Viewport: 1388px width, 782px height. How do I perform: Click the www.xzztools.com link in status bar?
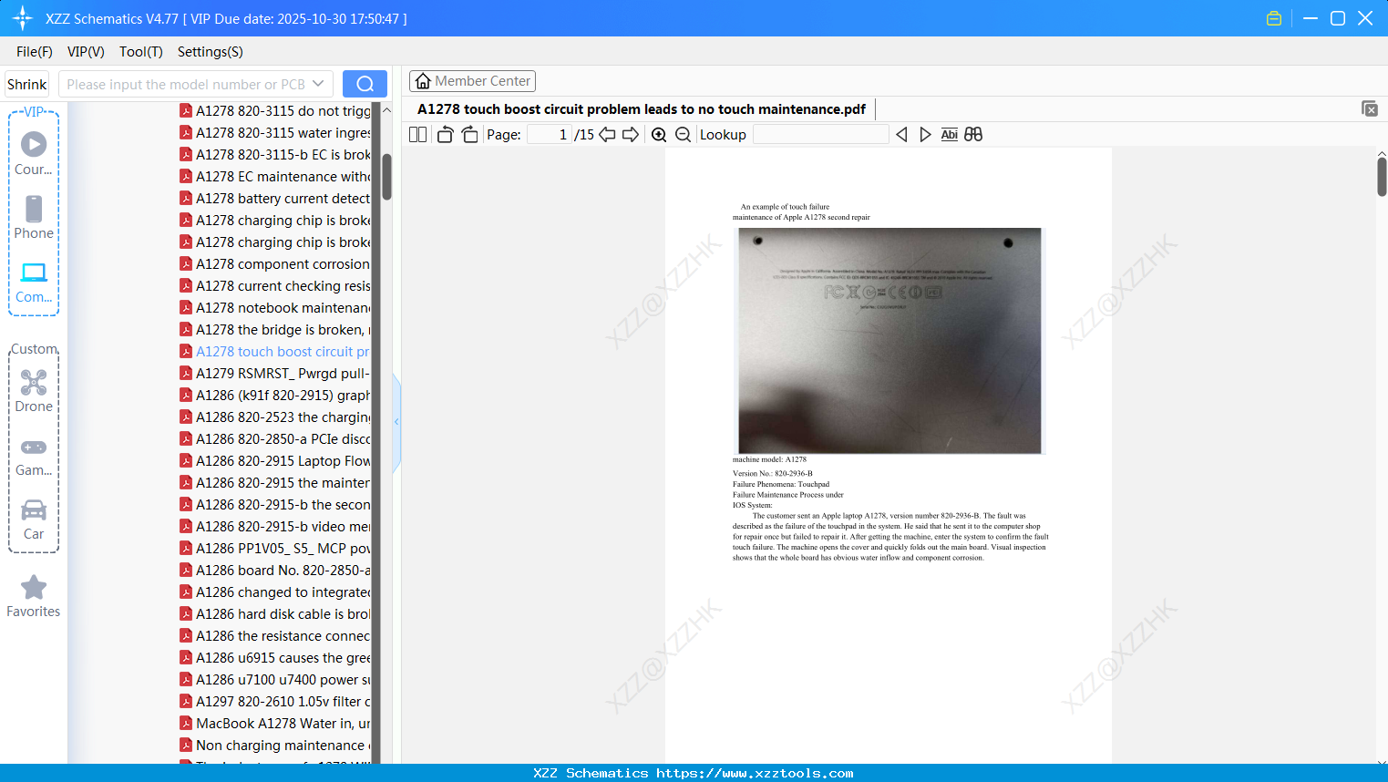[x=755, y=773]
